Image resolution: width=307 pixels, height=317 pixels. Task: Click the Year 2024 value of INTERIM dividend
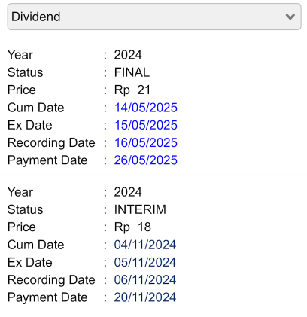pyautogui.click(x=128, y=192)
